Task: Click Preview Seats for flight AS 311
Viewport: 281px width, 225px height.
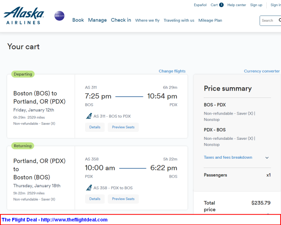Action: [123, 127]
